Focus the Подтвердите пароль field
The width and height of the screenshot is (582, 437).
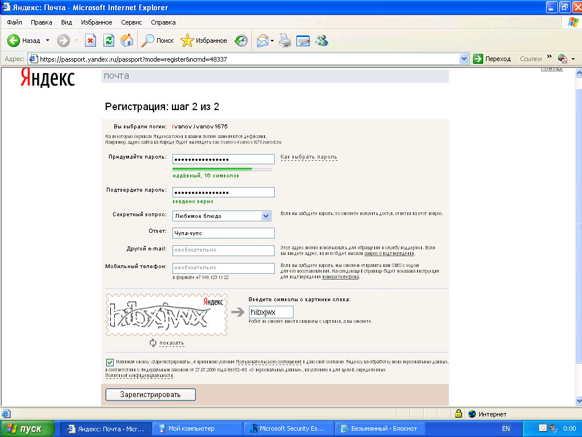click(x=223, y=192)
